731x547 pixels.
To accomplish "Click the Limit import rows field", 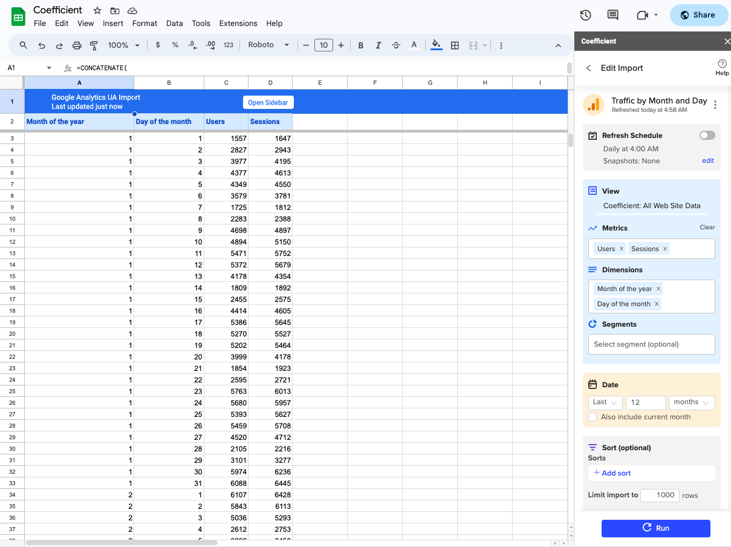I will [660, 495].
